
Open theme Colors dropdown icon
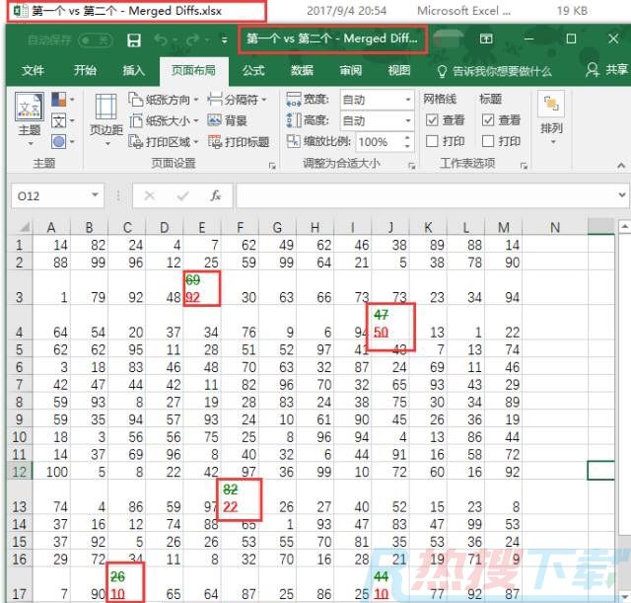point(63,99)
